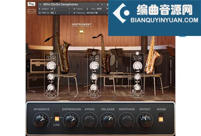Click the upper small knob on left sax panel
This screenshot has height=136, width=201.
(51, 77)
